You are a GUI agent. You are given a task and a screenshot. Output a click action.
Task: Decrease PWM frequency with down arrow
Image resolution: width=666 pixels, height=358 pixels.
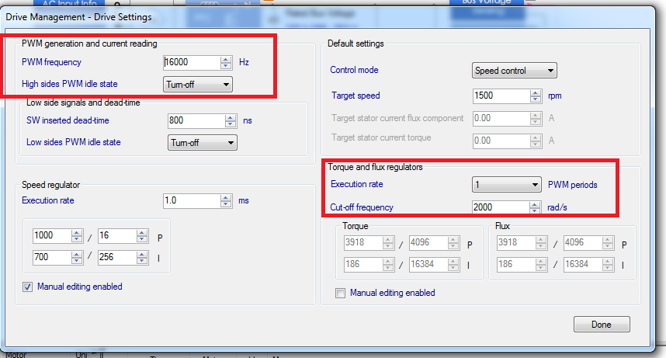(226, 66)
